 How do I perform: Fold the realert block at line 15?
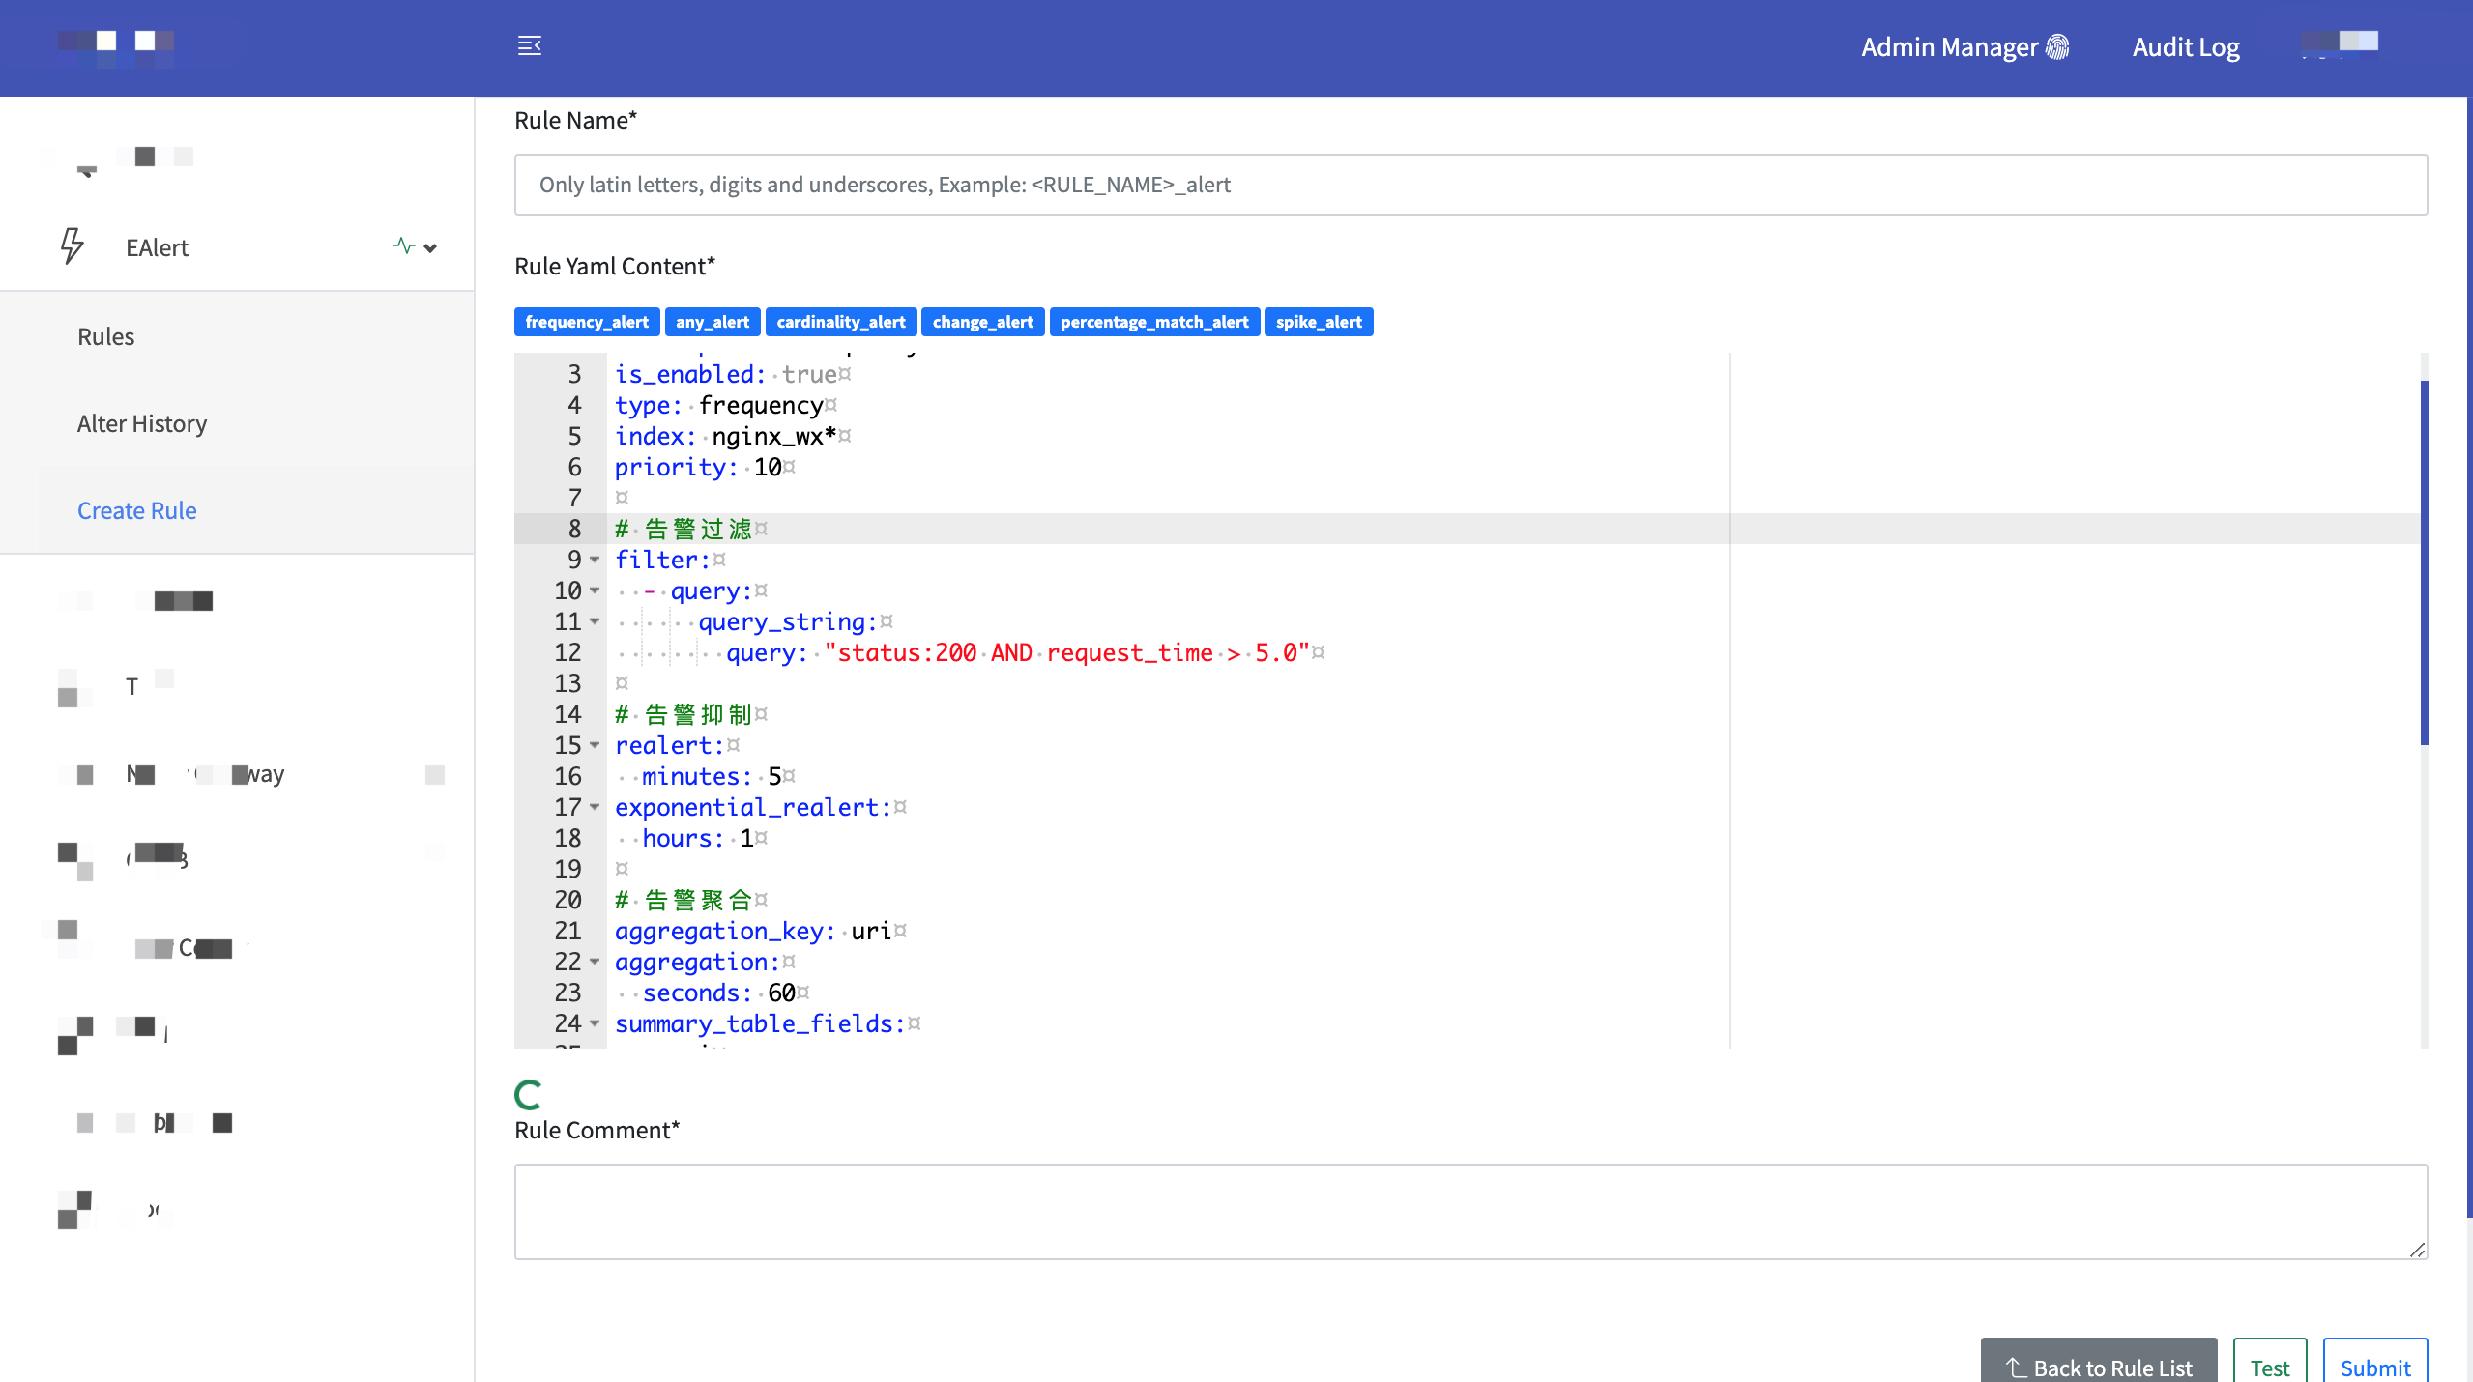[595, 745]
